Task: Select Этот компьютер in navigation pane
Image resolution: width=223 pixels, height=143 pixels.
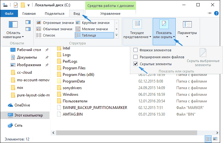Action: tap(25, 115)
